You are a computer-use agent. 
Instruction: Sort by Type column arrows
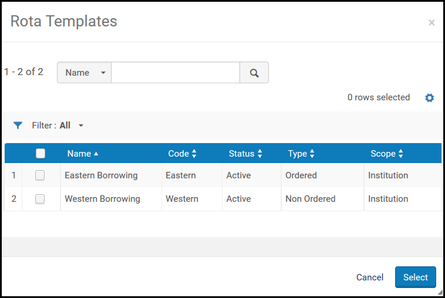(312, 154)
